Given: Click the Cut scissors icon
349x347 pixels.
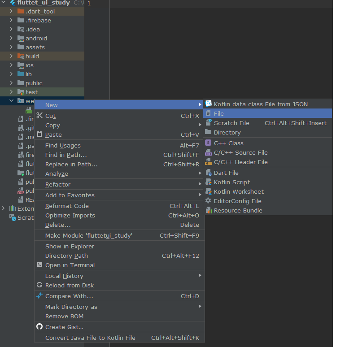Looking at the screenshot, I should click(39, 116).
